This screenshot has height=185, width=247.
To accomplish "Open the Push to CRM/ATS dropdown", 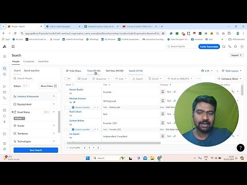I will [x=180, y=79].
